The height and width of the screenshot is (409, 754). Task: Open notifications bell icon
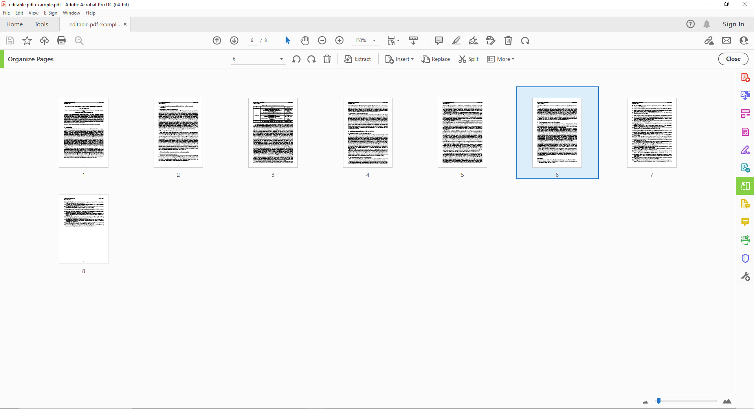coord(707,24)
